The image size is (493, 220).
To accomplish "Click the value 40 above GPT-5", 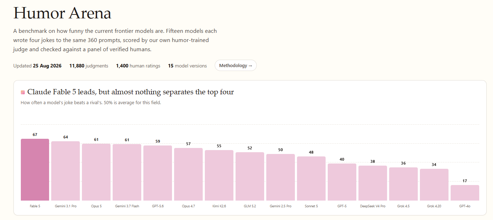I will [342, 160].
